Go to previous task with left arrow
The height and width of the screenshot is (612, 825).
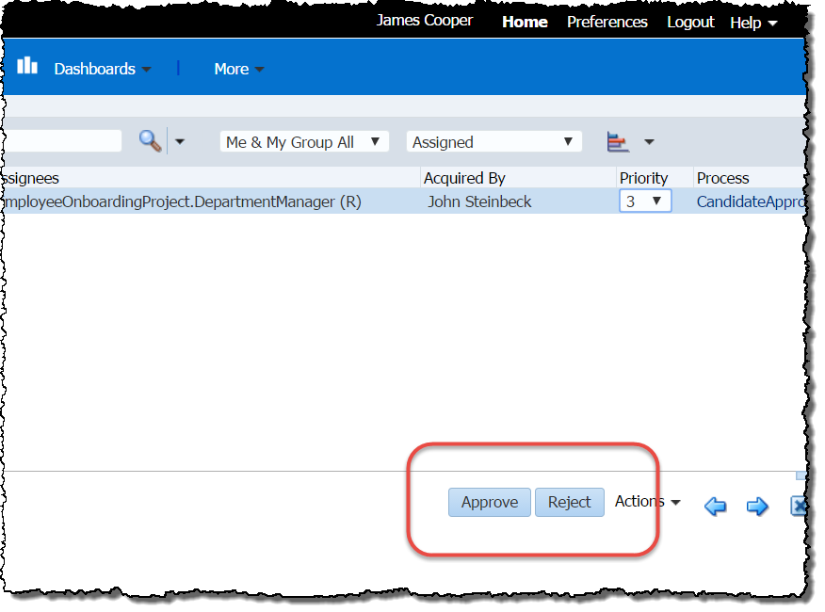pyautogui.click(x=715, y=507)
